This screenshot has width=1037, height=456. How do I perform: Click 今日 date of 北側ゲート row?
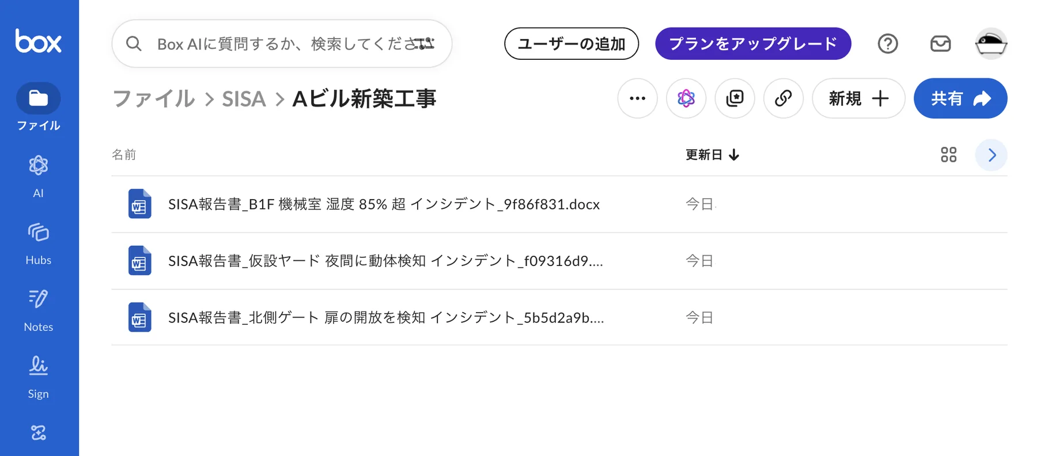[x=699, y=317]
